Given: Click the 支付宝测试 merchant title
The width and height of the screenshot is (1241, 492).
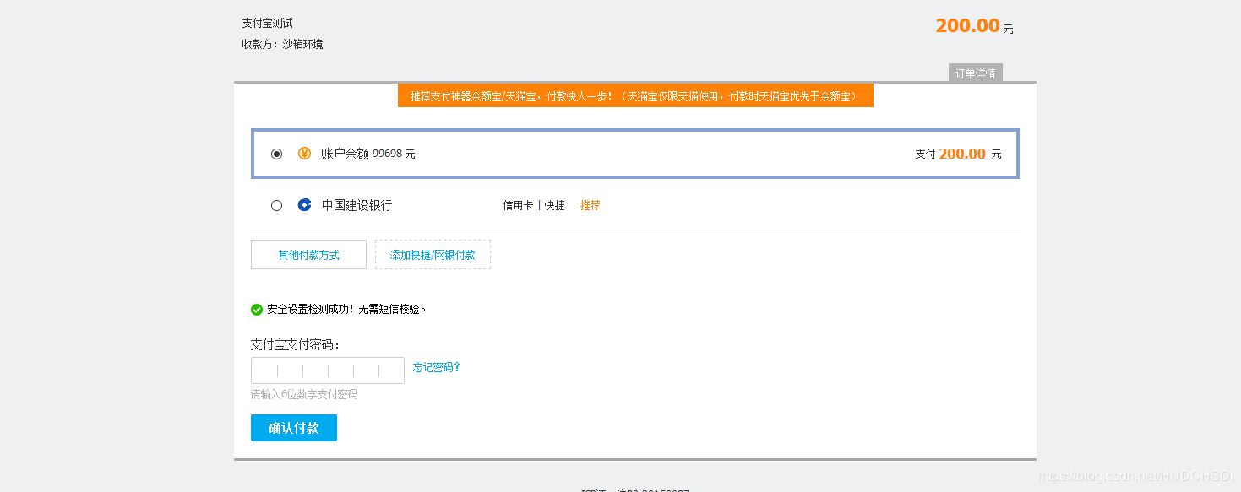Looking at the screenshot, I should tap(266, 23).
